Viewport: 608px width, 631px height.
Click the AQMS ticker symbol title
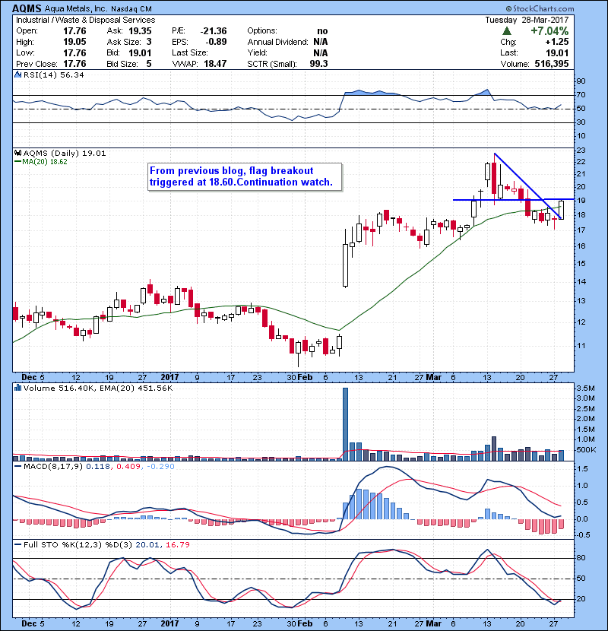27,8
